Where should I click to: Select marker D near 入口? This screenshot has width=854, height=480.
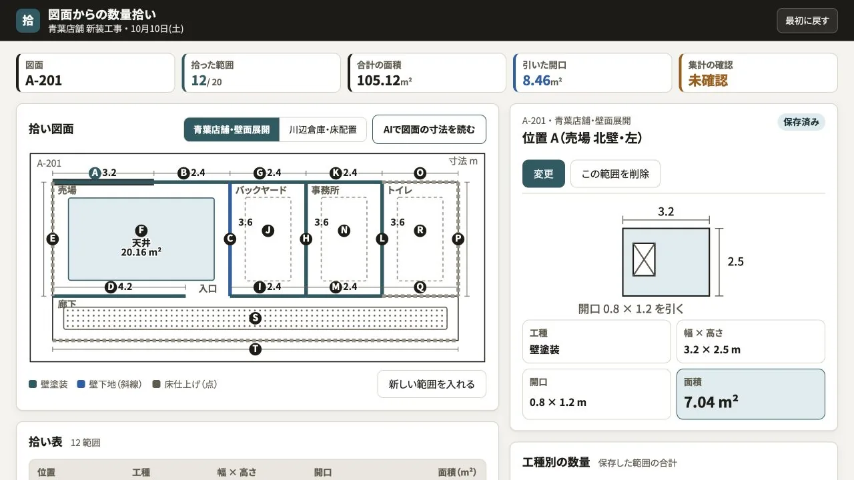tap(111, 287)
